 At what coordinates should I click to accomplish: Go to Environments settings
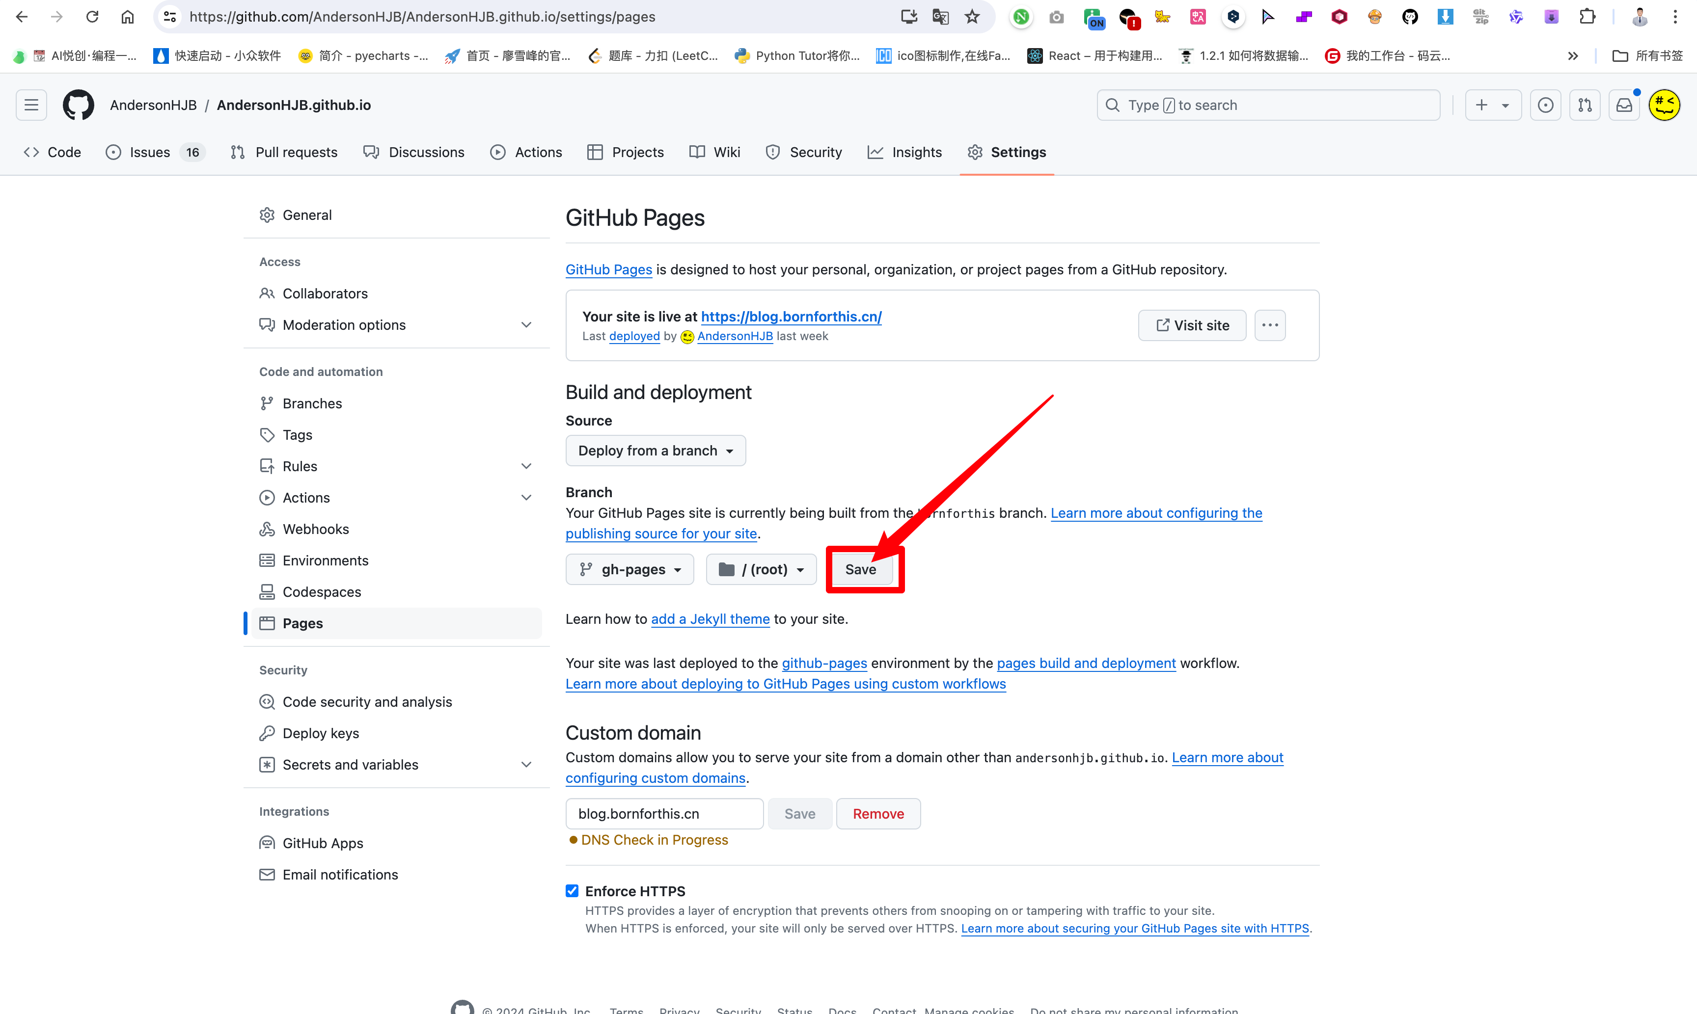396,561
